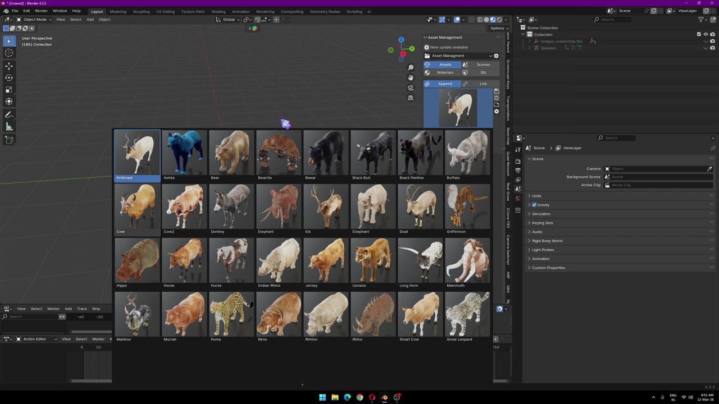The width and height of the screenshot is (719, 404).
Task: Select the Snow Leopard asset thumbnail
Action: point(467,318)
